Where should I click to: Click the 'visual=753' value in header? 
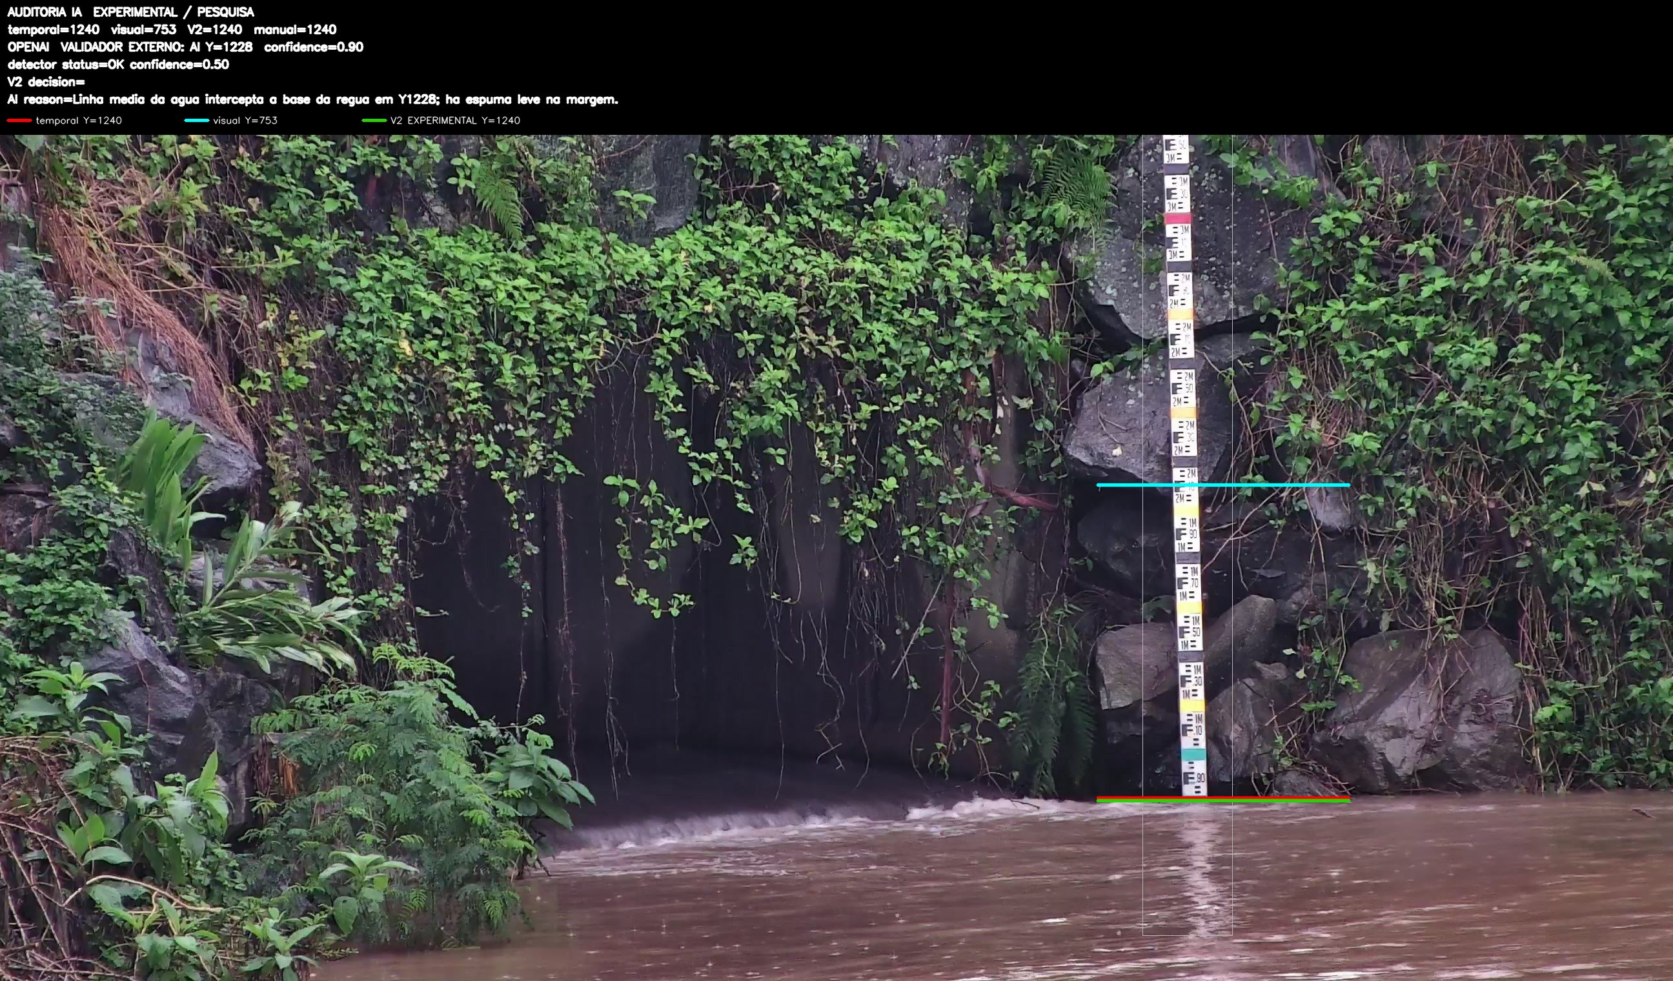click(x=143, y=29)
